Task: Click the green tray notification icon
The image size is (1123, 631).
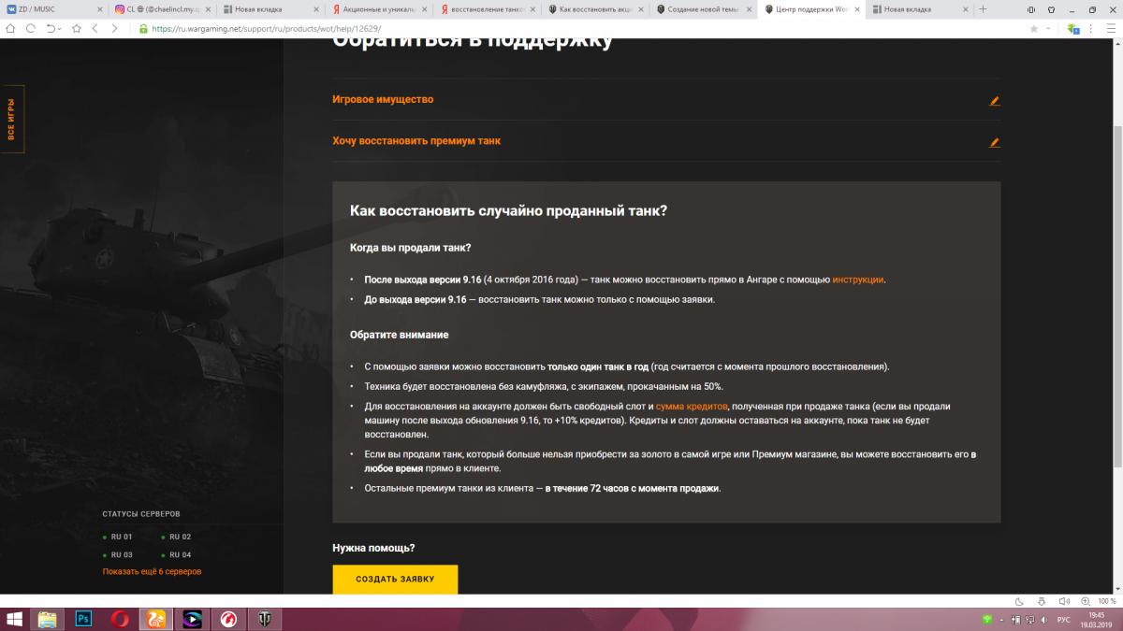Action: coord(986,619)
